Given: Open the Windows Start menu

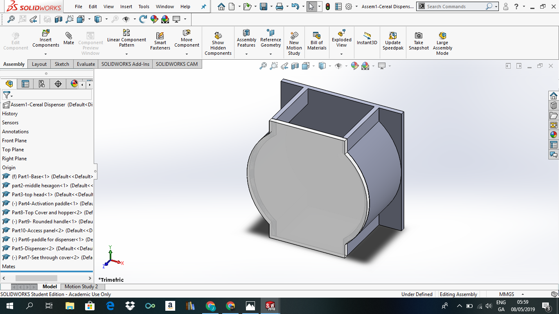Looking at the screenshot, I should (x=9, y=306).
